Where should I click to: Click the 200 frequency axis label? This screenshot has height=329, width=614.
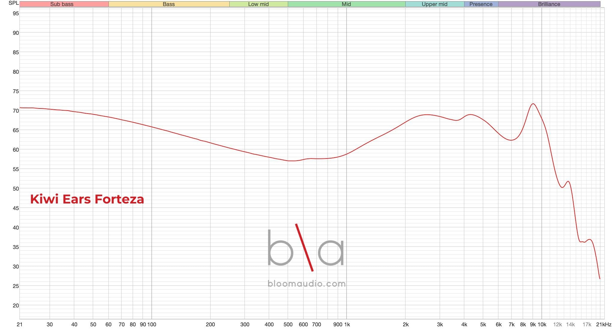coord(210,325)
